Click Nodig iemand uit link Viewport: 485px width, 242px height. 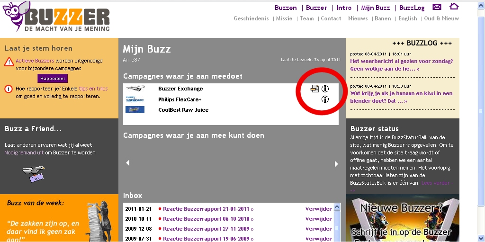pyautogui.click(x=24, y=152)
